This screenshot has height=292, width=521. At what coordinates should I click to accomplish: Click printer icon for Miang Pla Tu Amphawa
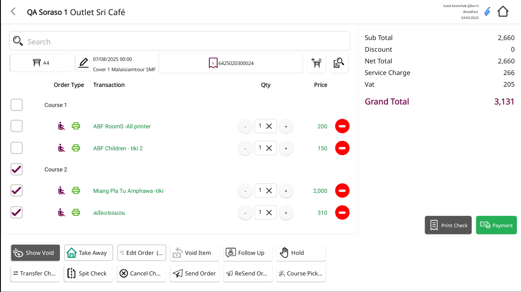(x=76, y=191)
